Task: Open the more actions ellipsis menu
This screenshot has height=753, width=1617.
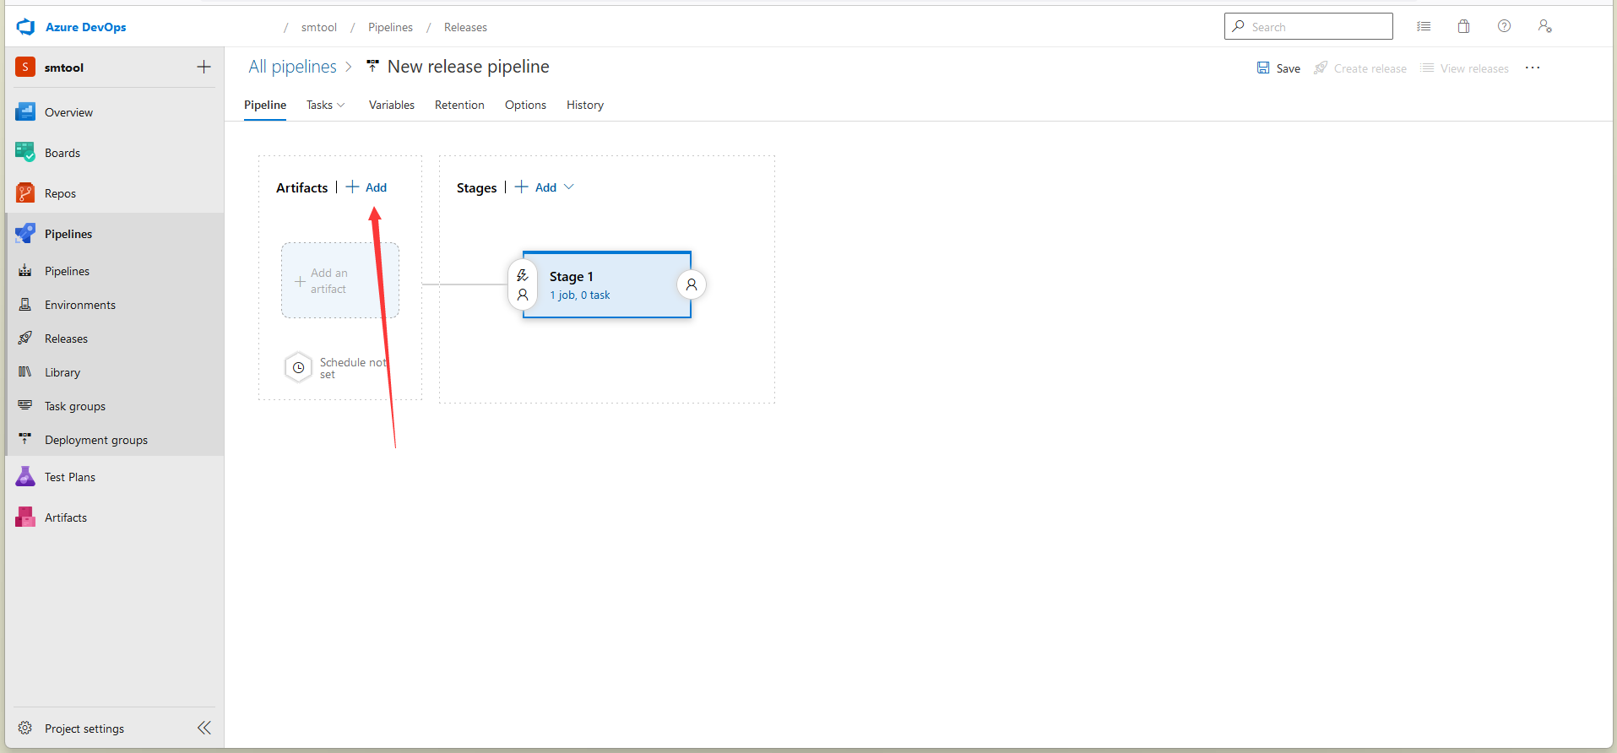Action: point(1533,68)
